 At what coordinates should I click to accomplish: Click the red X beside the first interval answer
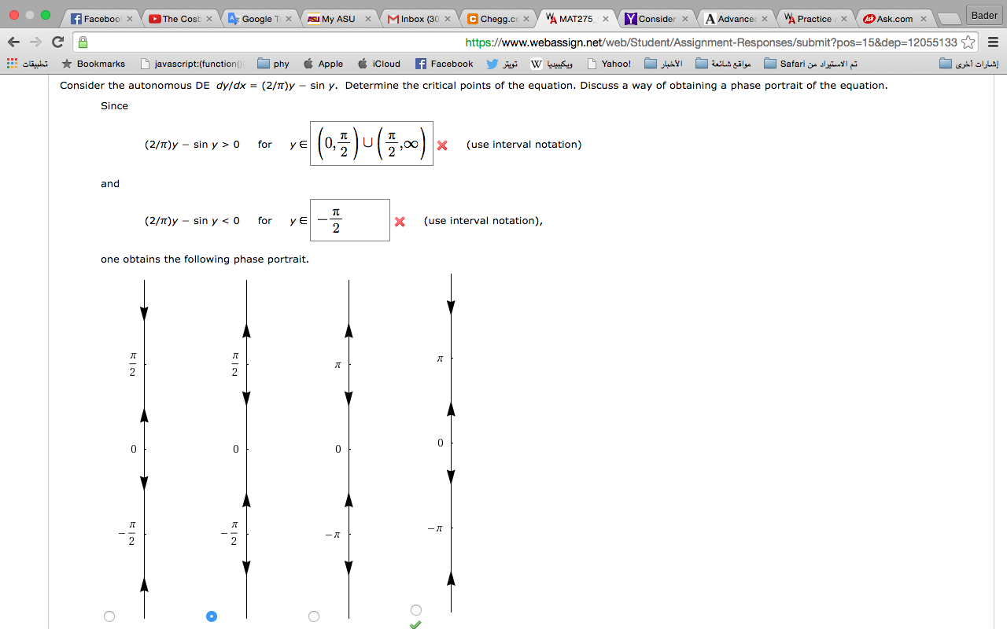coord(441,145)
